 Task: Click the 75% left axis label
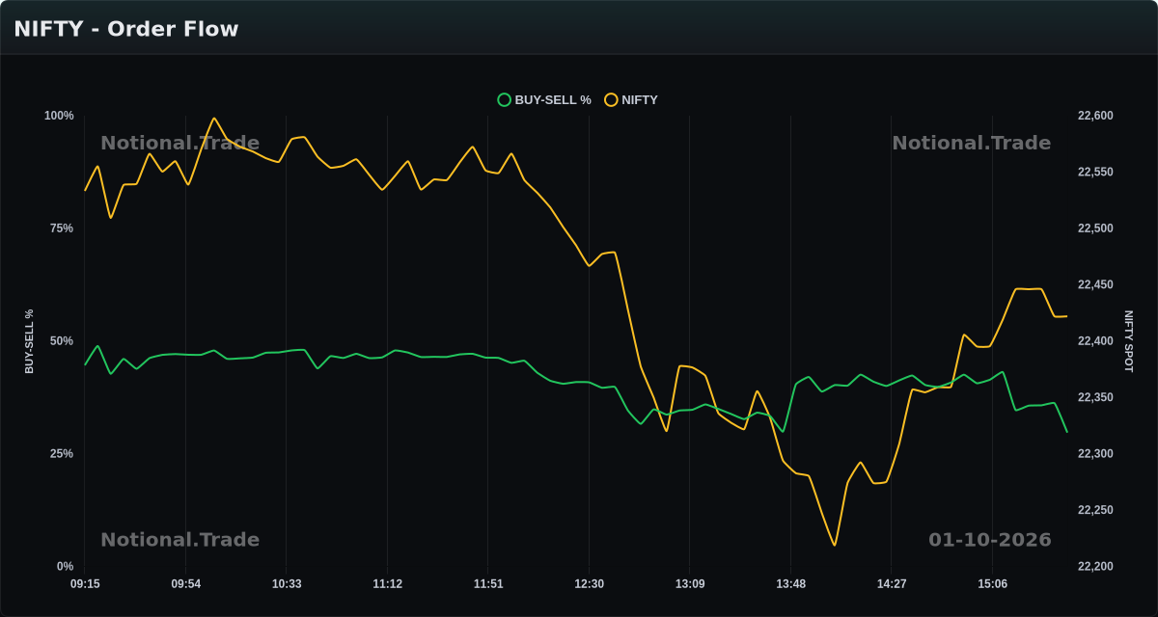tap(62, 228)
